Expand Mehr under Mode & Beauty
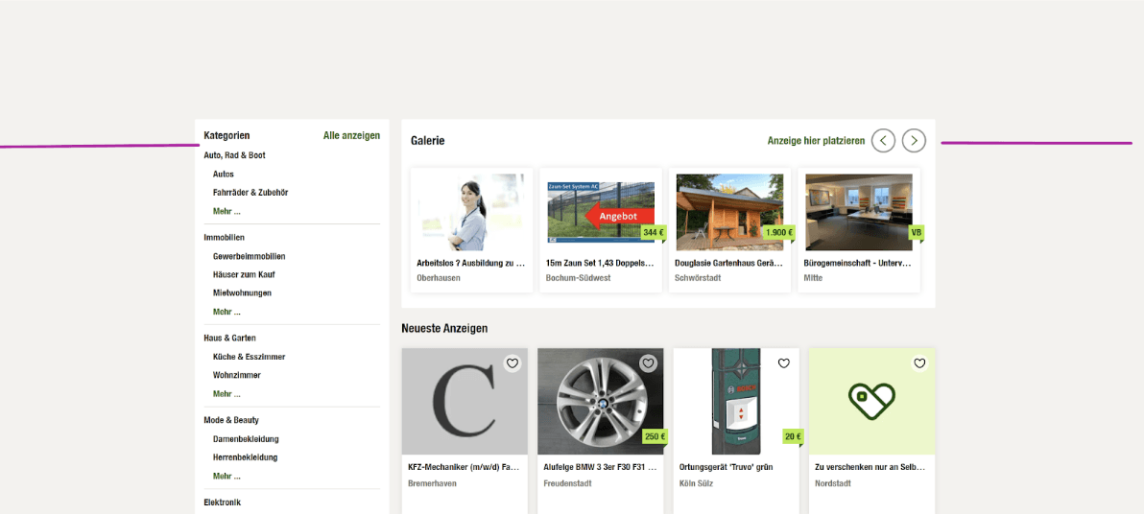Image resolution: width=1144 pixels, height=514 pixels. (226, 477)
